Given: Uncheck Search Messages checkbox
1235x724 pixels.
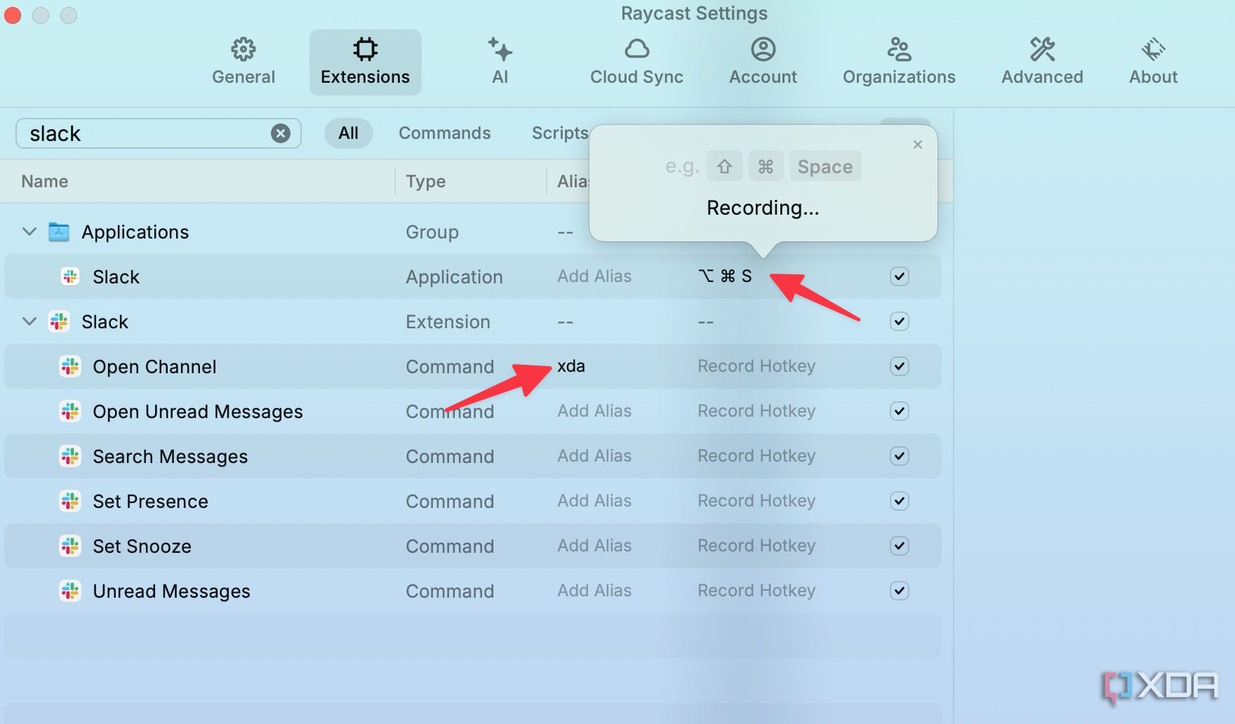Looking at the screenshot, I should (x=900, y=456).
